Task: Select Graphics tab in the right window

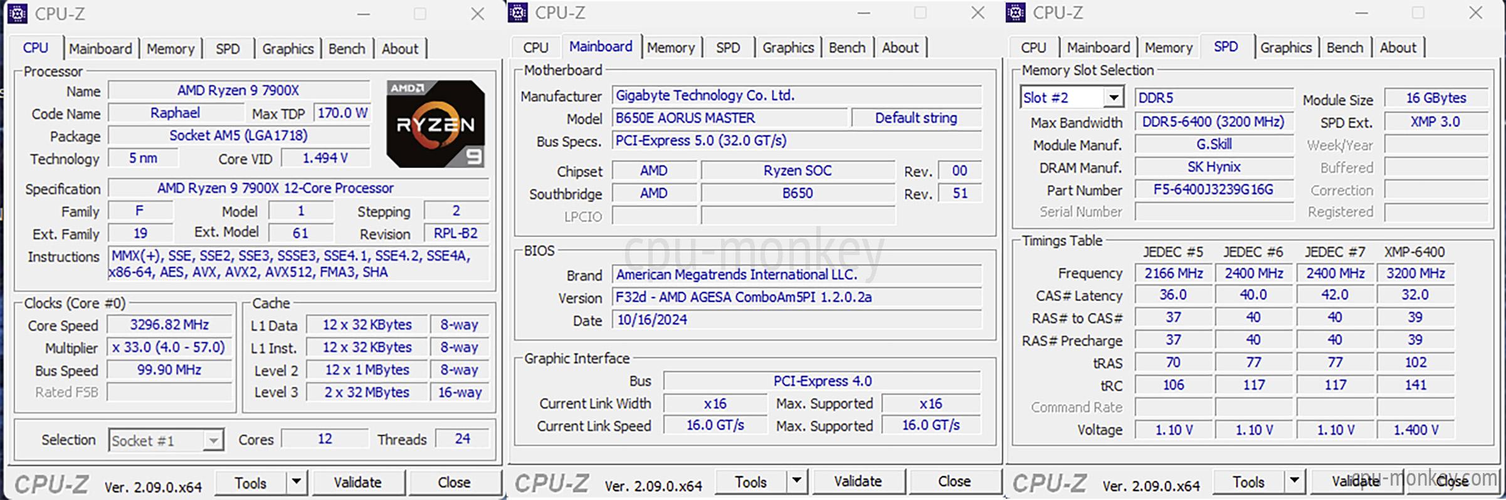Action: pos(1286,48)
